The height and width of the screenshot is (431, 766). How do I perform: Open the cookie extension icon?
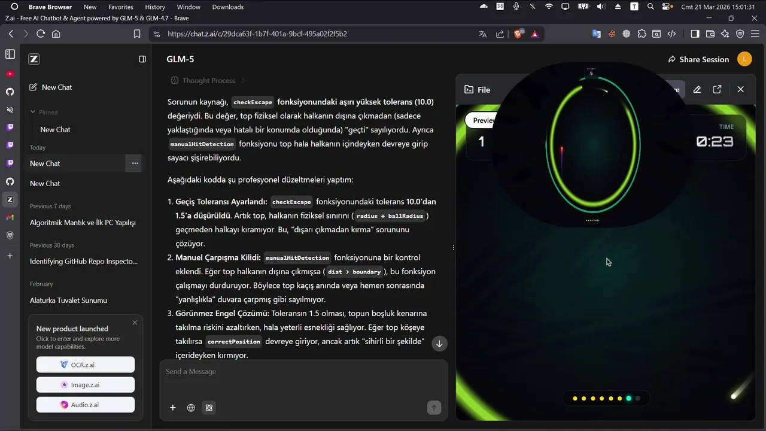612,34
